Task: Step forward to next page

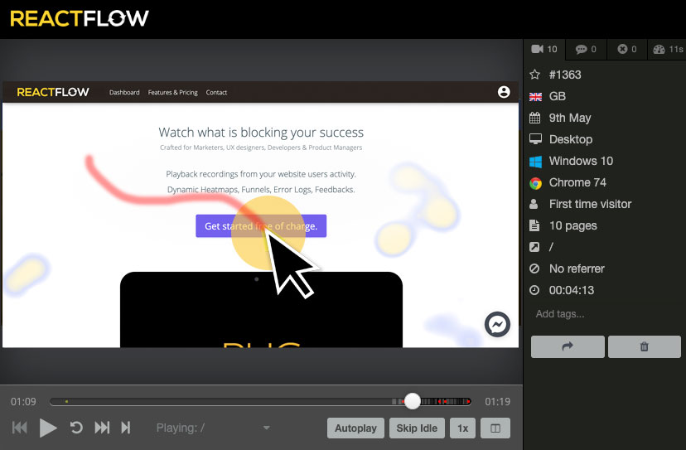Action: pos(126,428)
